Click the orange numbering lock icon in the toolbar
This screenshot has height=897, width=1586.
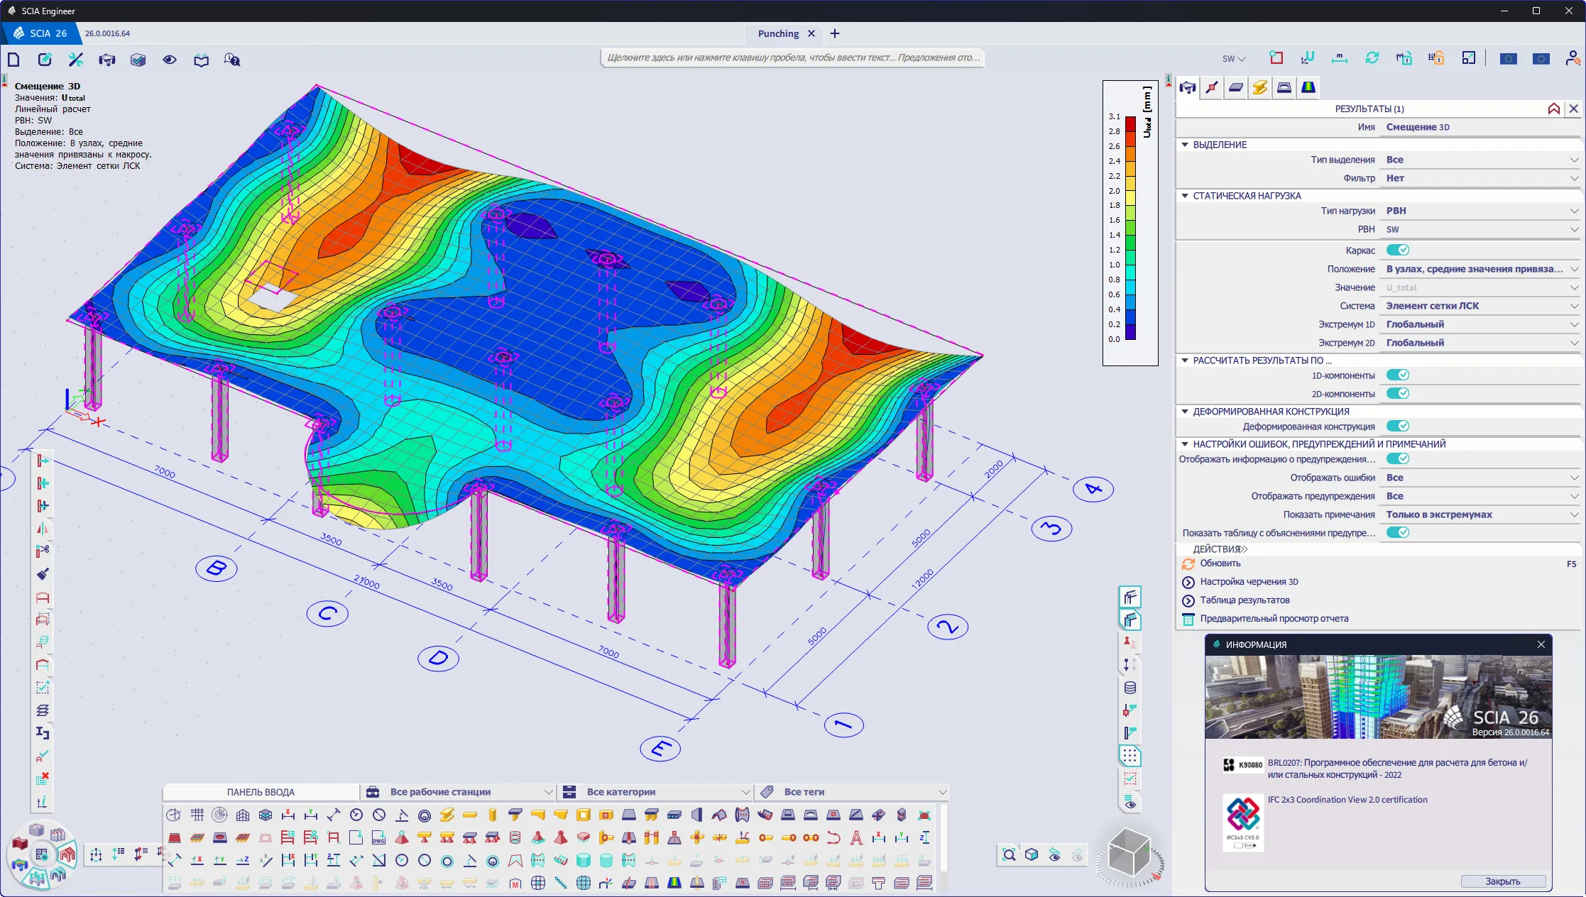1438,59
